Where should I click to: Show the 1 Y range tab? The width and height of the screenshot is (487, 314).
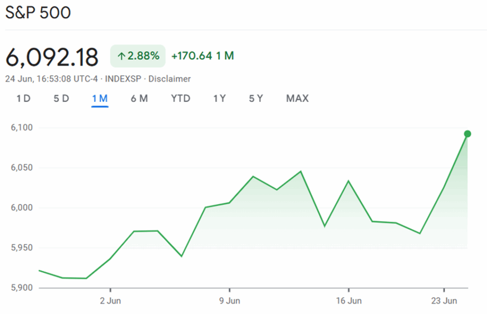tap(219, 99)
